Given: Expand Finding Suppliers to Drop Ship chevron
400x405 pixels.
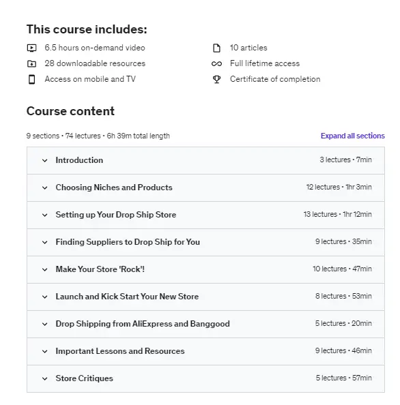Looking at the screenshot, I should (45, 242).
